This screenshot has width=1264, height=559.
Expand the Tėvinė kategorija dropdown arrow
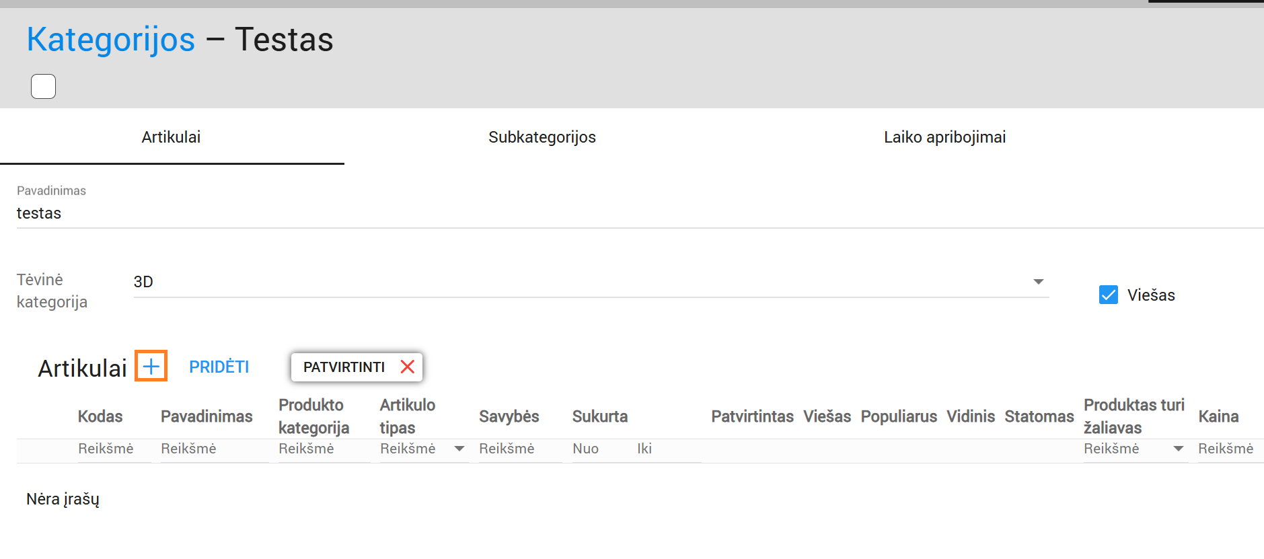pyautogui.click(x=1038, y=282)
